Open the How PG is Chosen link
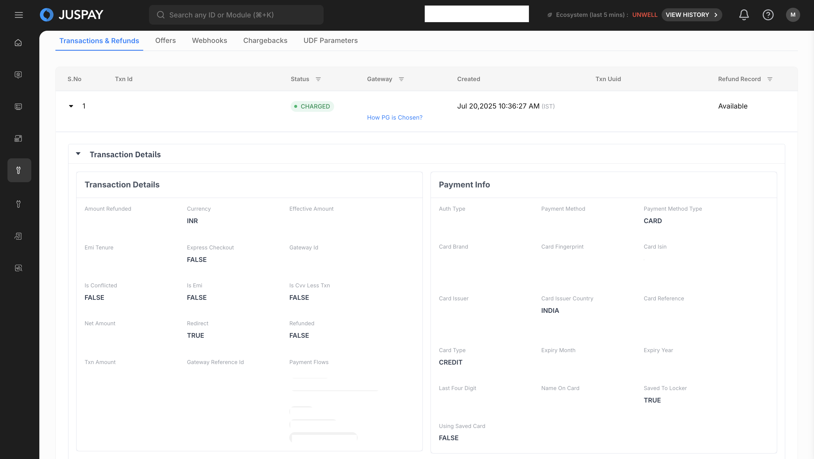814x459 pixels. [x=394, y=117]
